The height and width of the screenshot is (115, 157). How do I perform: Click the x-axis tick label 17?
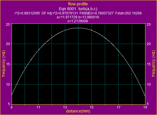click(118, 107)
